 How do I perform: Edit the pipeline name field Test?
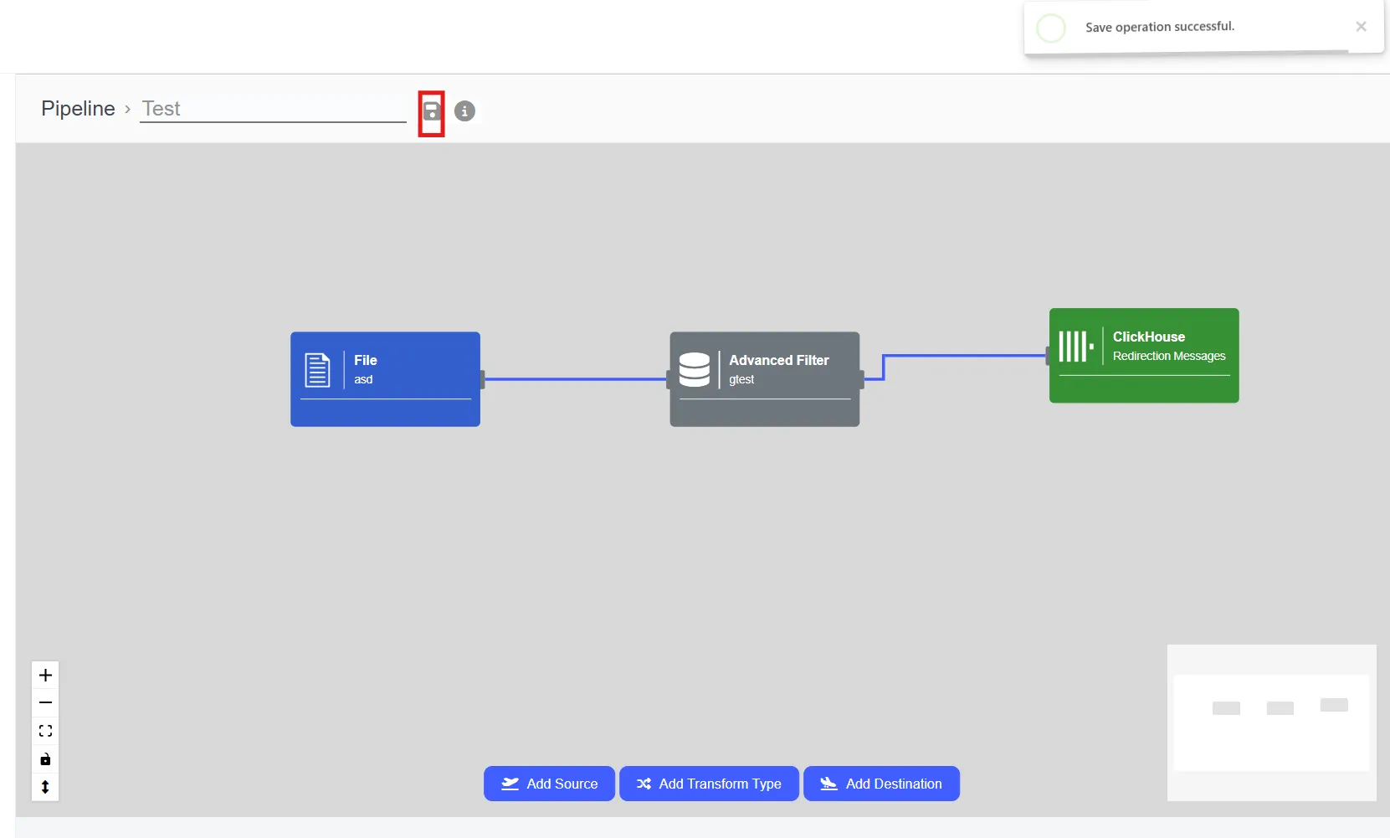(x=273, y=109)
